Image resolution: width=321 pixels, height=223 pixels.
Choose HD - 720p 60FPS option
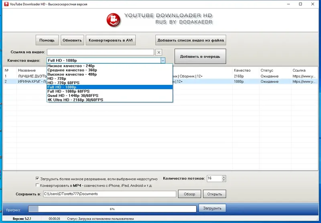(x=110, y=83)
